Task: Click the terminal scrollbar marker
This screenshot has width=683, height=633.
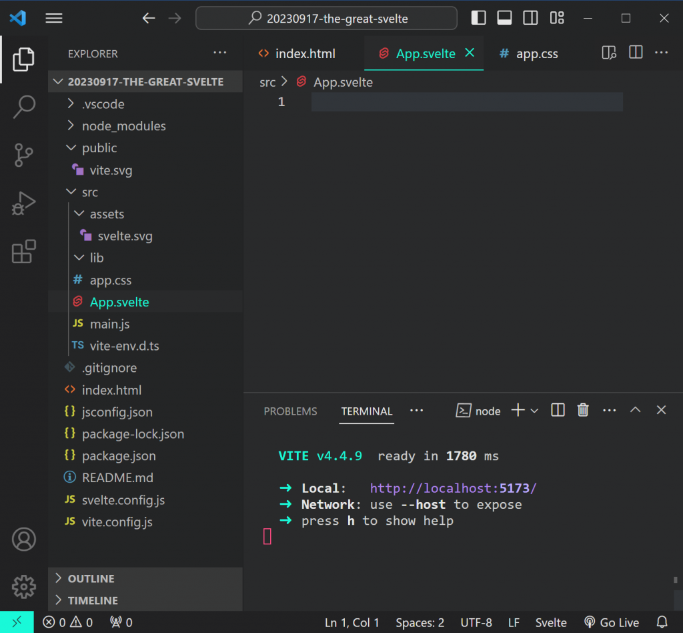Action: [675, 580]
